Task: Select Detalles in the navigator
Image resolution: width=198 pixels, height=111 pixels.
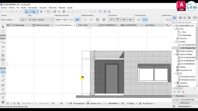Action: pos(183,67)
